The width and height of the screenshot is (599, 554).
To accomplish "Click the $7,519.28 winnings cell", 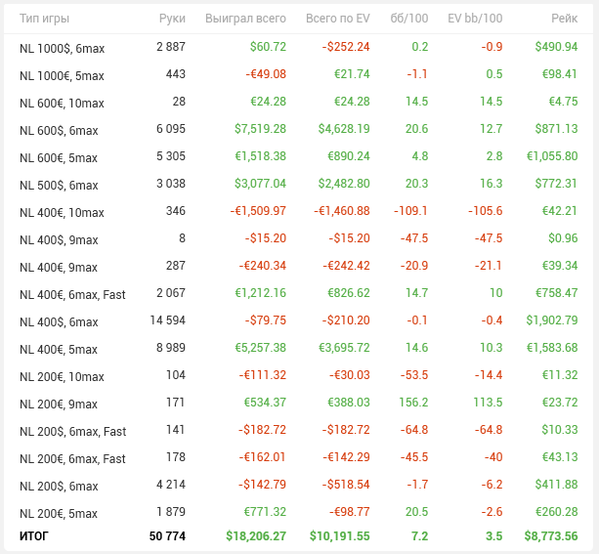I will pos(260,129).
